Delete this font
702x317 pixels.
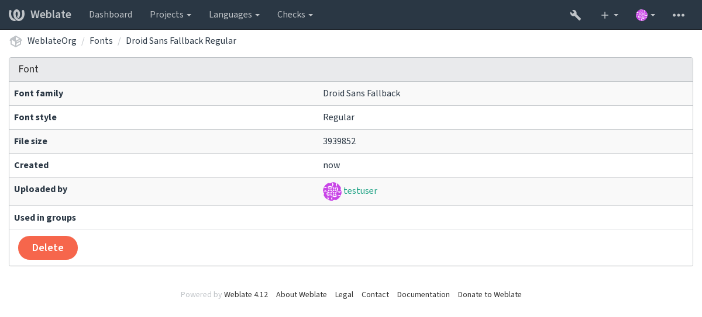point(48,248)
